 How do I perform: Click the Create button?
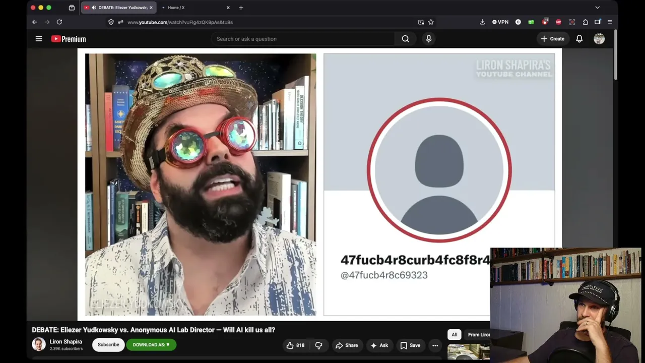pyautogui.click(x=553, y=39)
